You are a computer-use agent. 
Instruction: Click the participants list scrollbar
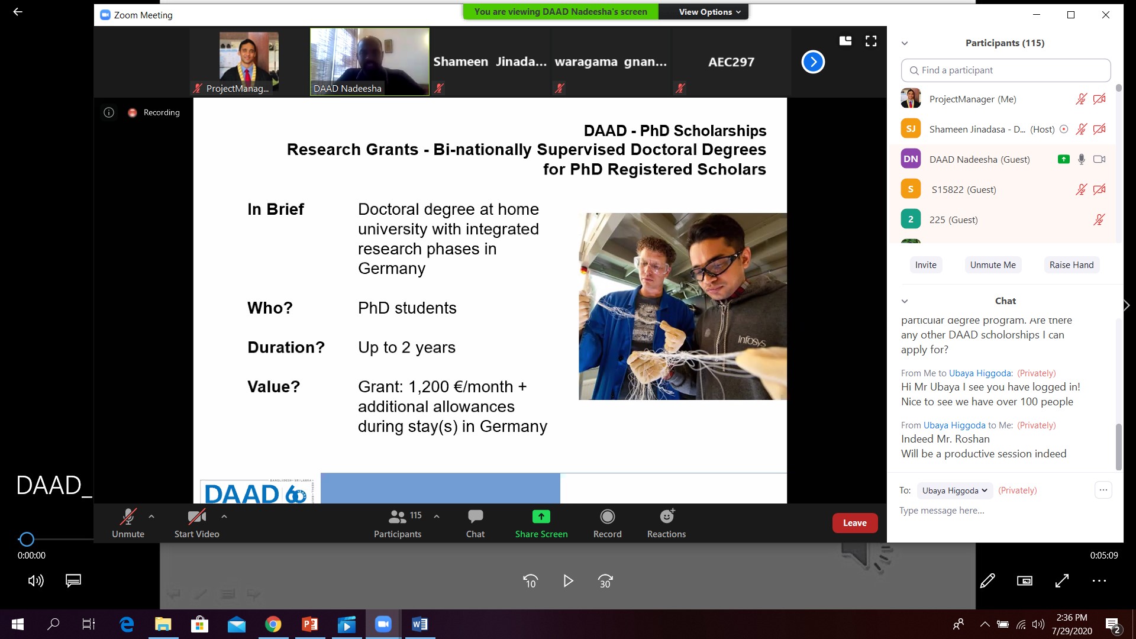pos(1118,88)
